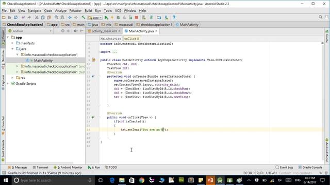The height and width of the screenshot is (185, 330).
Task: Click the Replace magnifier icon
Action: click(x=62, y=17)
